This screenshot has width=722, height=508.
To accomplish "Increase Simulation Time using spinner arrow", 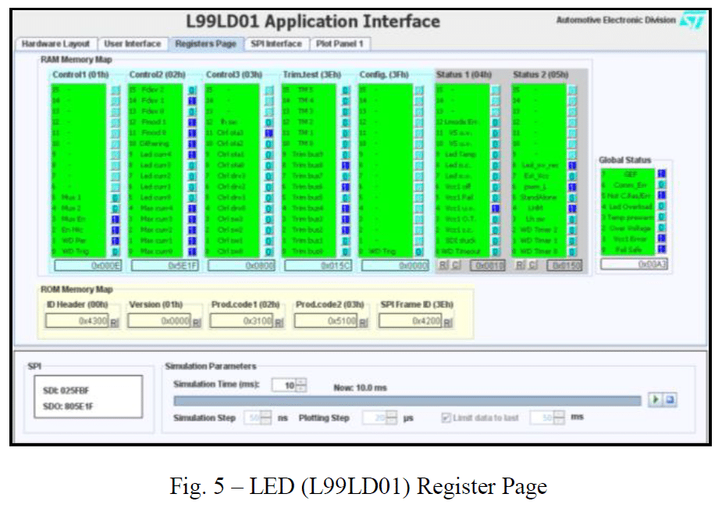I will pos(302,382).
